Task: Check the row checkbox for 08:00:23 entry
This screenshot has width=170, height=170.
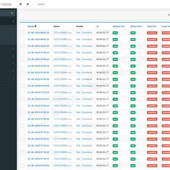Action: click(x=23, y=46)
